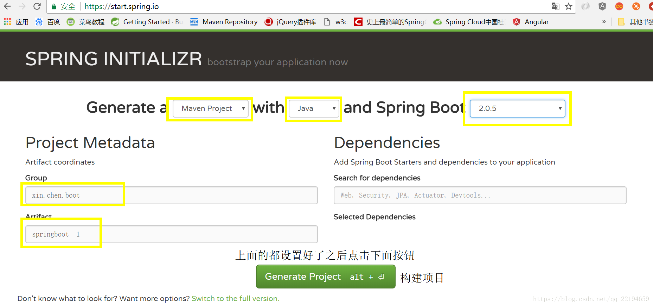Open the Spring Boot version 2.0.5 dropdown
This screenshot has width=653, height=306.
[518, 108]
